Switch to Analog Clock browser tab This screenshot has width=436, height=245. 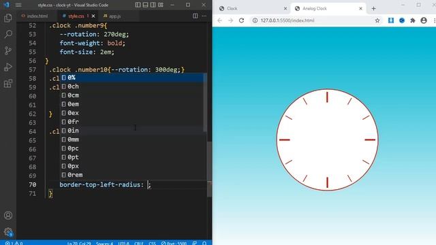pyautogui.click(x=328, y=9)
